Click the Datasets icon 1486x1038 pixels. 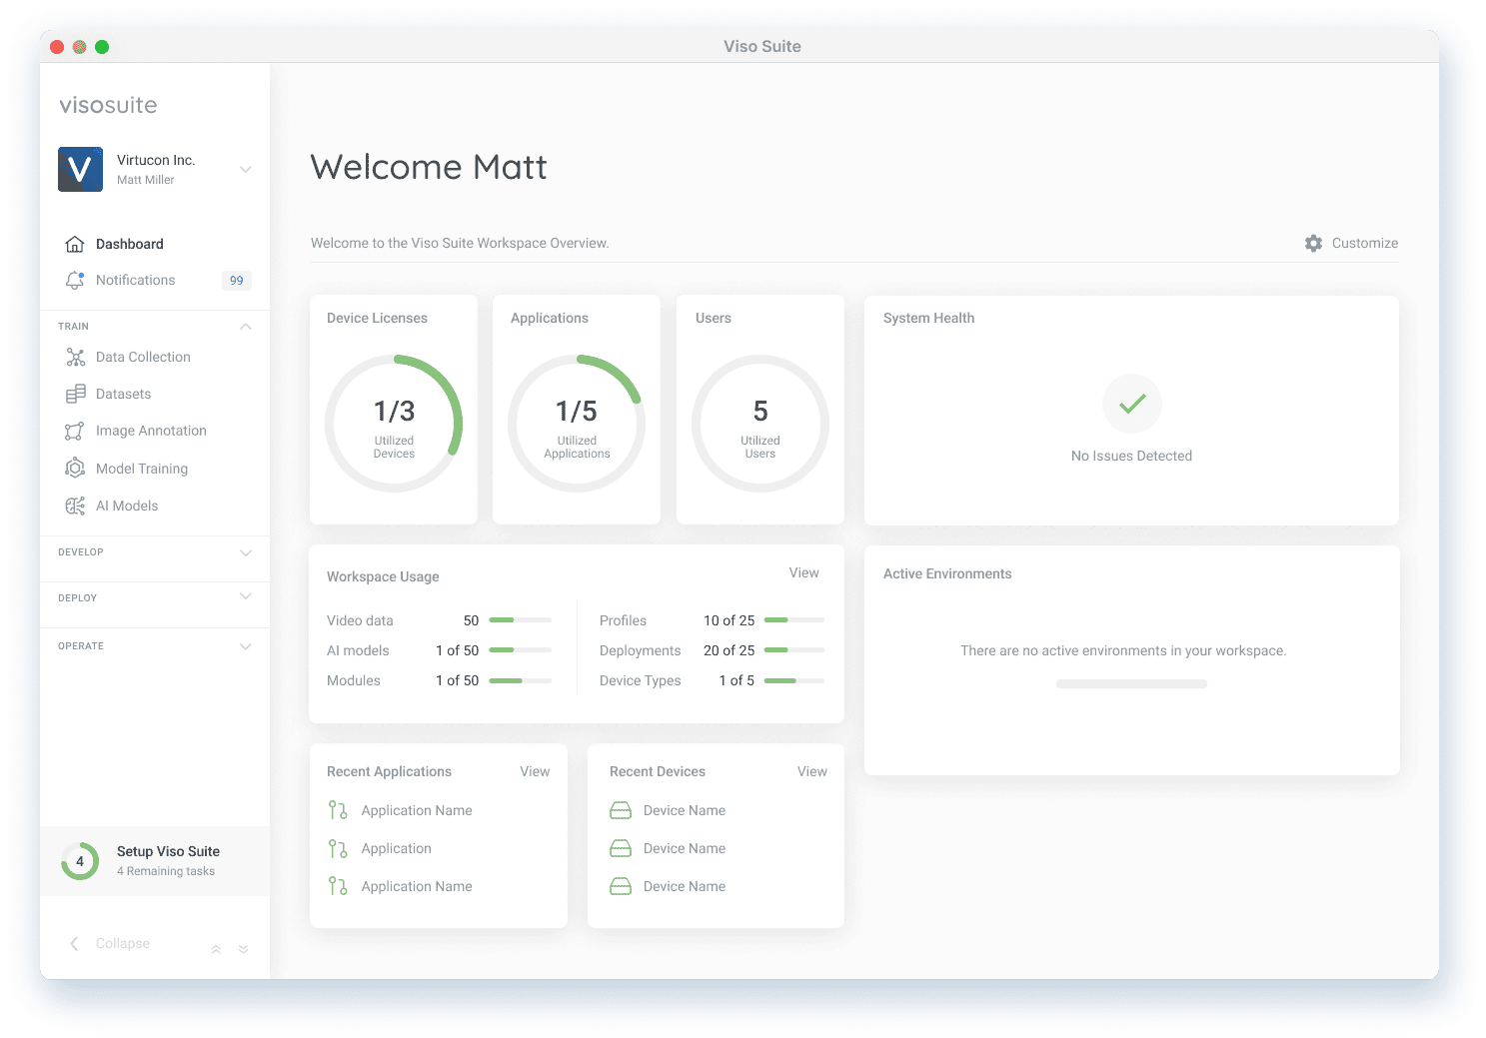point(75,395)
